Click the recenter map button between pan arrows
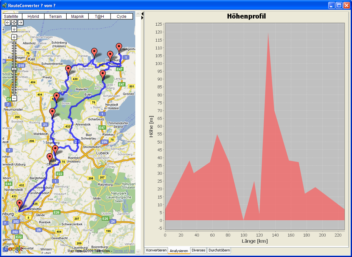The height and width of the screenshot is (257, 352). coord(14,22)
